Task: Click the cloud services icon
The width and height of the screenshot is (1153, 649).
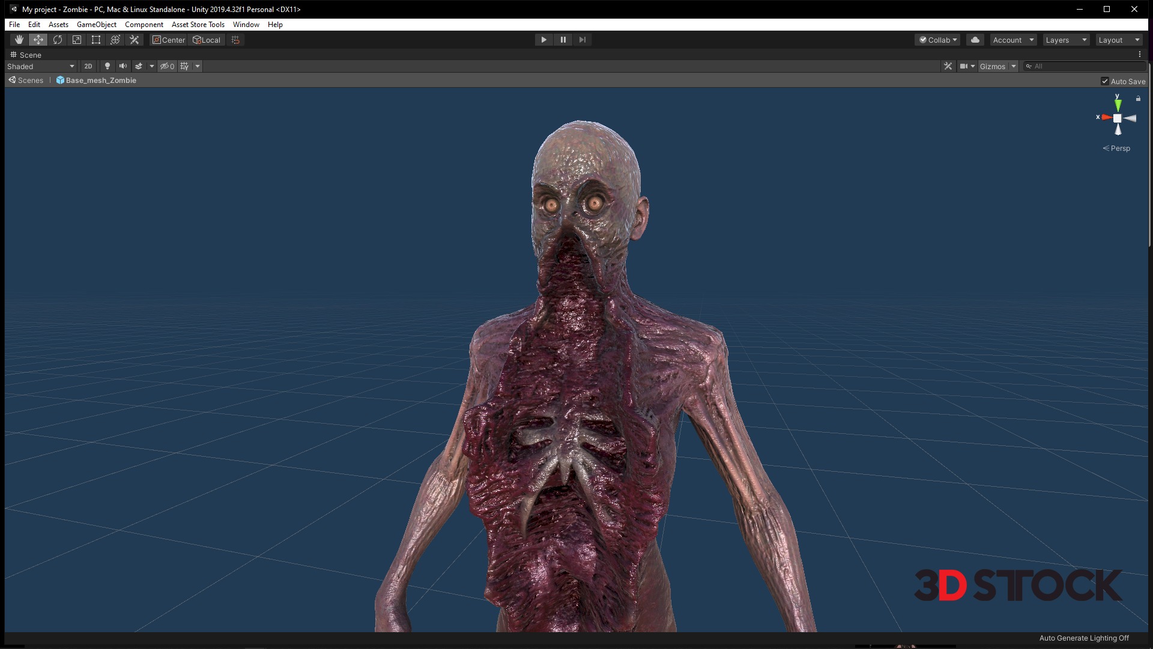Action: pos(975,40)
